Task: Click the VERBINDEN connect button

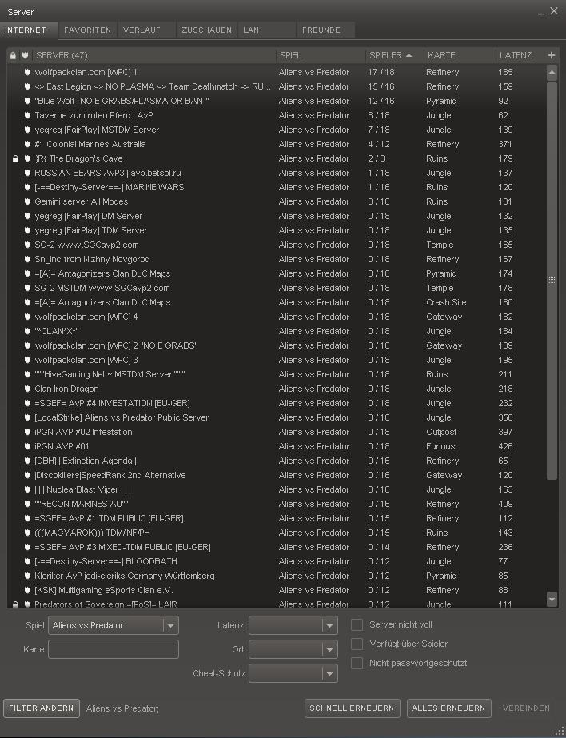Action: coord(526,708)
